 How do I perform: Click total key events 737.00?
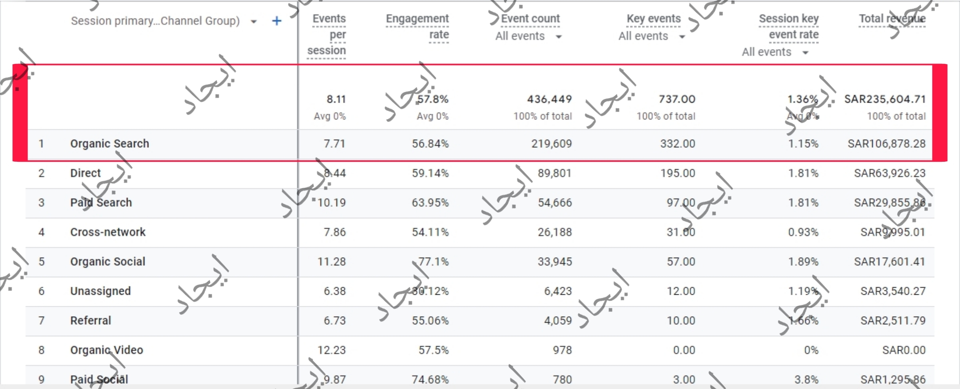[677, 99]
